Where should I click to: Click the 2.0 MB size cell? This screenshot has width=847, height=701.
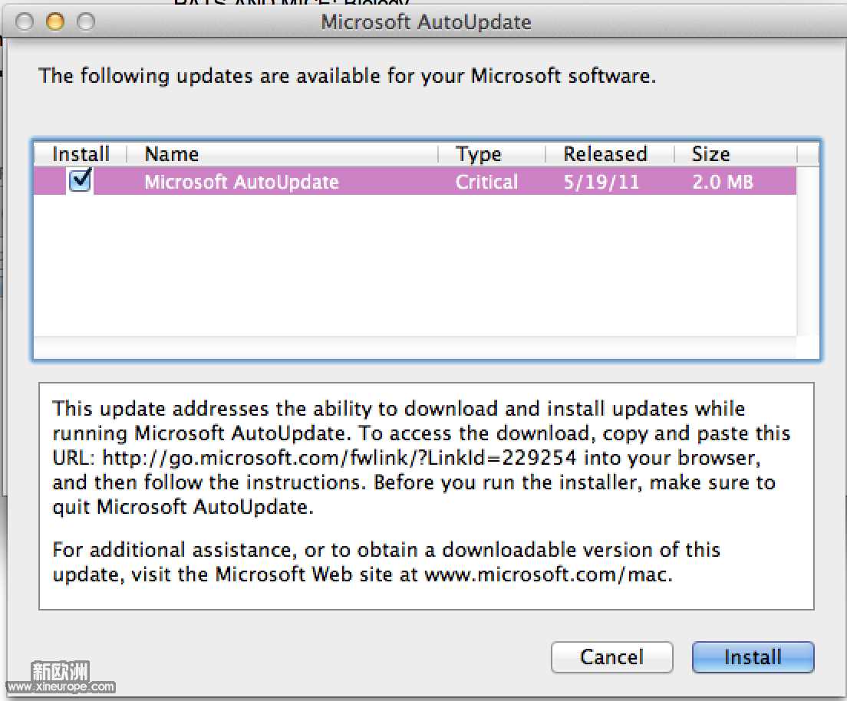[723, 182]
